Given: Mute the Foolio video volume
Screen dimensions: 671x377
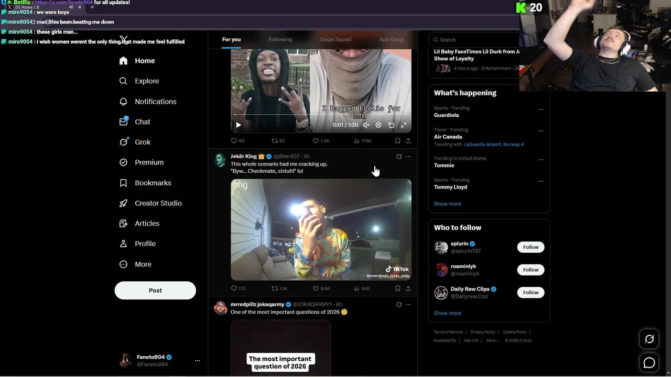Looking at the screenshot, I should click(x=366, y=125).
